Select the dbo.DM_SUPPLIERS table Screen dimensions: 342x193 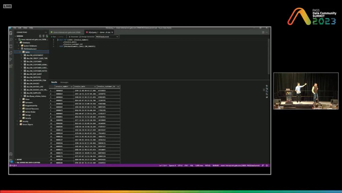(33, 93)
